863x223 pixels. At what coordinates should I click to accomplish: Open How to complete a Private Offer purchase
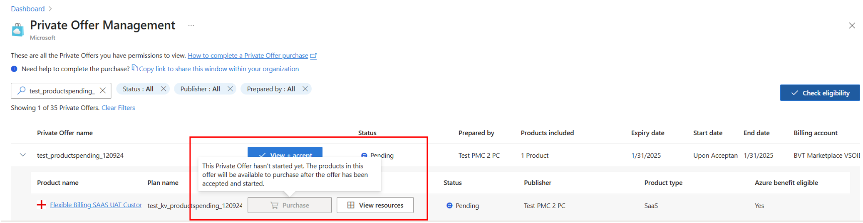[x=248, y=56]
